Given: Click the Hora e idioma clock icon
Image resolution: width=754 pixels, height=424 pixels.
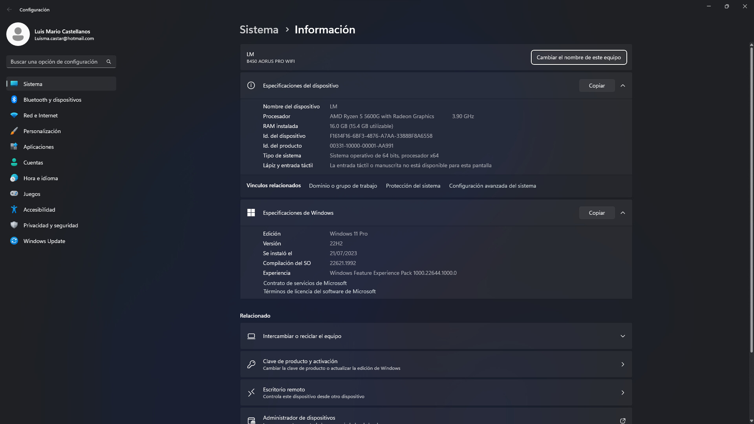Looking at the screenshot, I should (14, 178).
